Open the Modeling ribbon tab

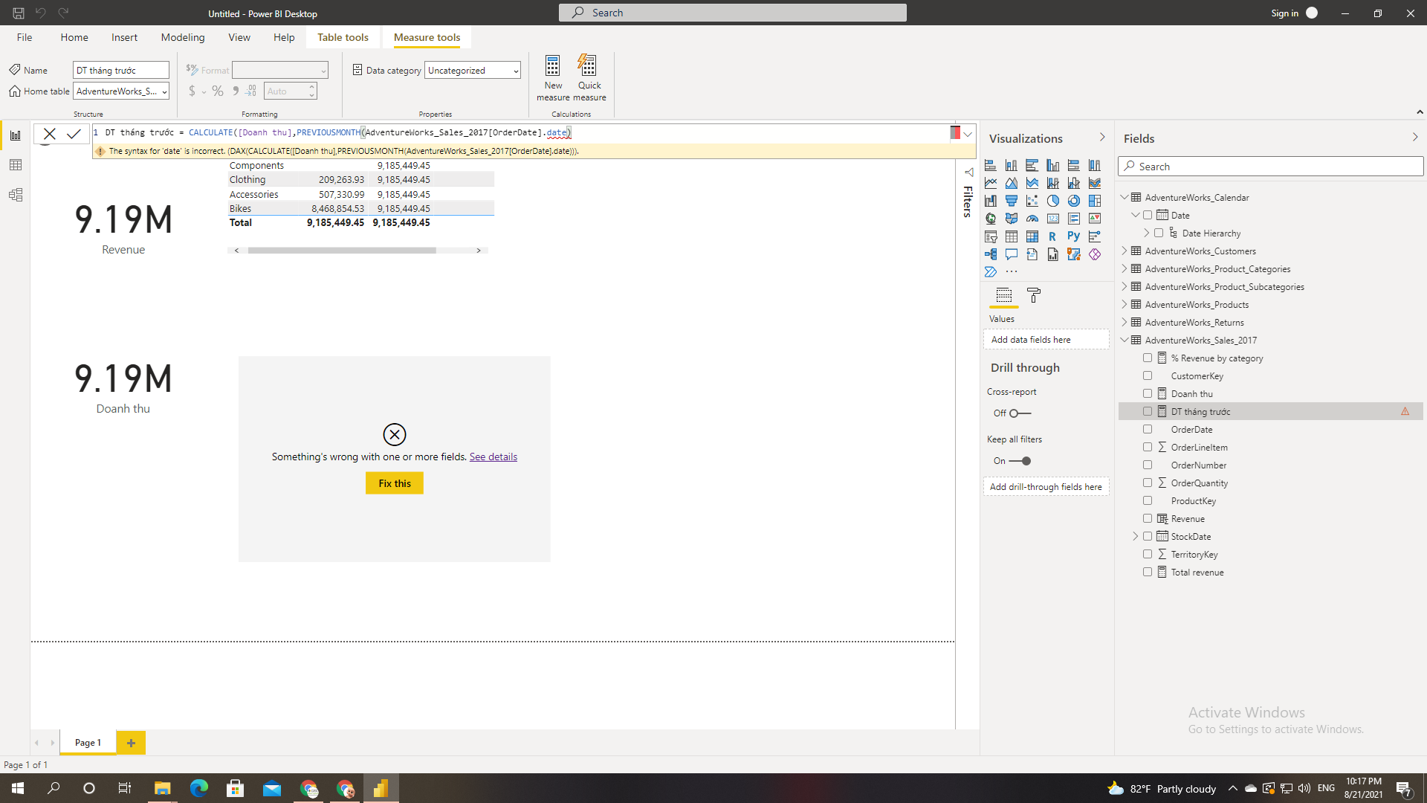pos(183,37)
